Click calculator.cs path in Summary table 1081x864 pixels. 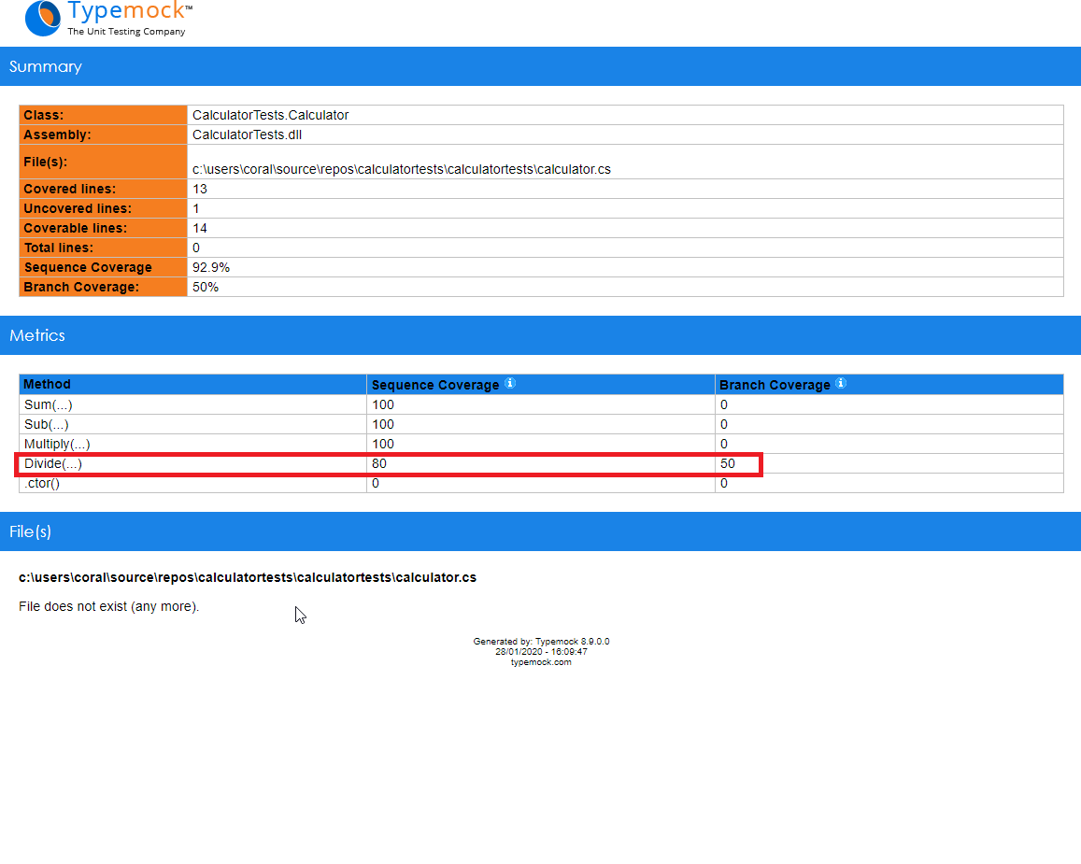click(401, 169)
